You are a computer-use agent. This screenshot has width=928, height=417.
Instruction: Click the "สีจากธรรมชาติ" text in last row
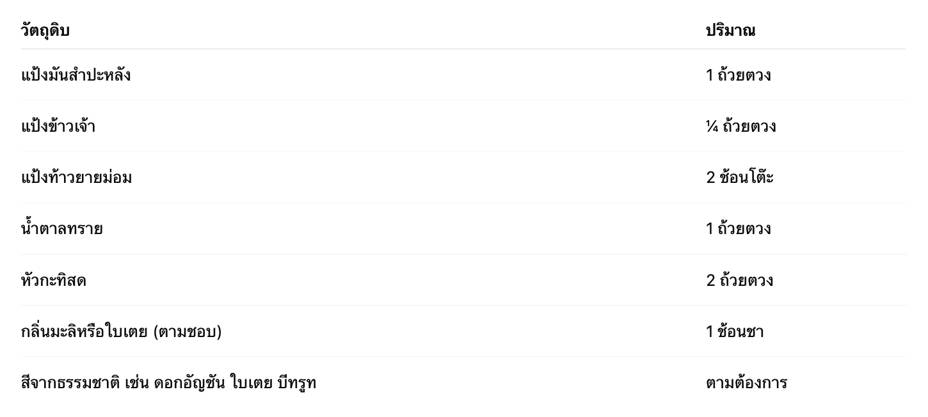pyautogui.click(x=70, y=383)
